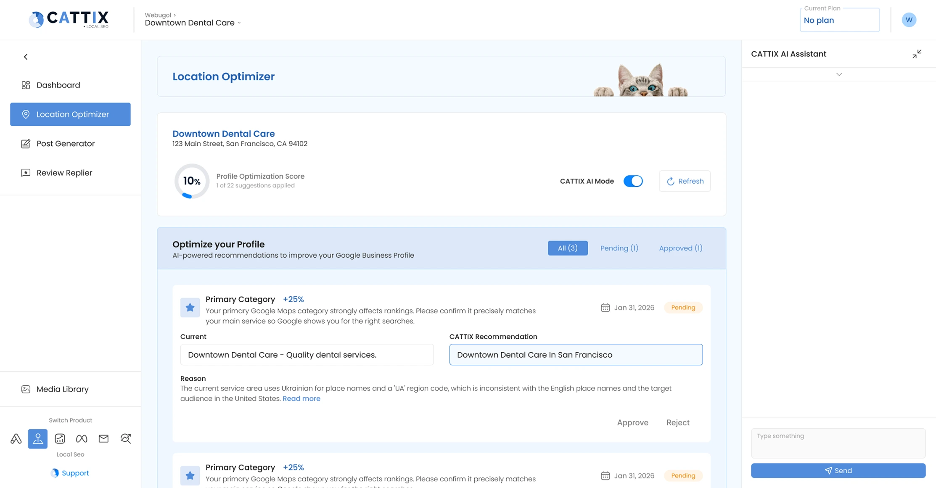Image resolution: width=936 pixels, height=488 pixels.
Task: Approve the first Primary Category recommendation
Action: [x=632, y=422]
